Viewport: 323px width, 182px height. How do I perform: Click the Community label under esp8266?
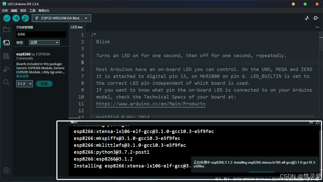[x=25, y=58]
